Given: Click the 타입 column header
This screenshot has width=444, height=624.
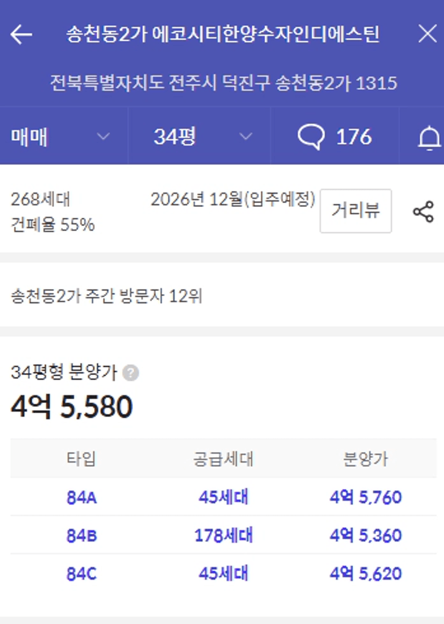Looking at the screenshot, I should coord(82,459).
